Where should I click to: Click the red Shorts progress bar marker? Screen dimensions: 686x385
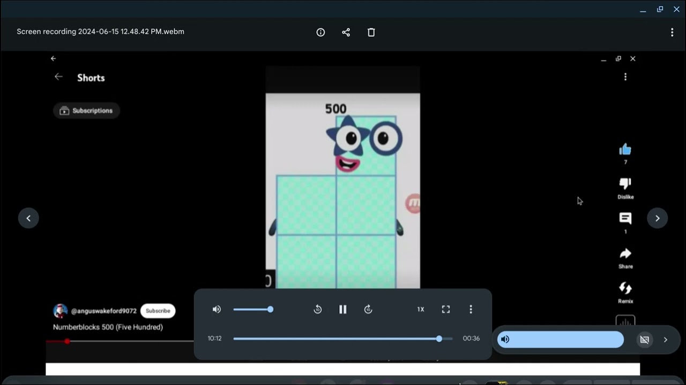(x=67, y=341)
